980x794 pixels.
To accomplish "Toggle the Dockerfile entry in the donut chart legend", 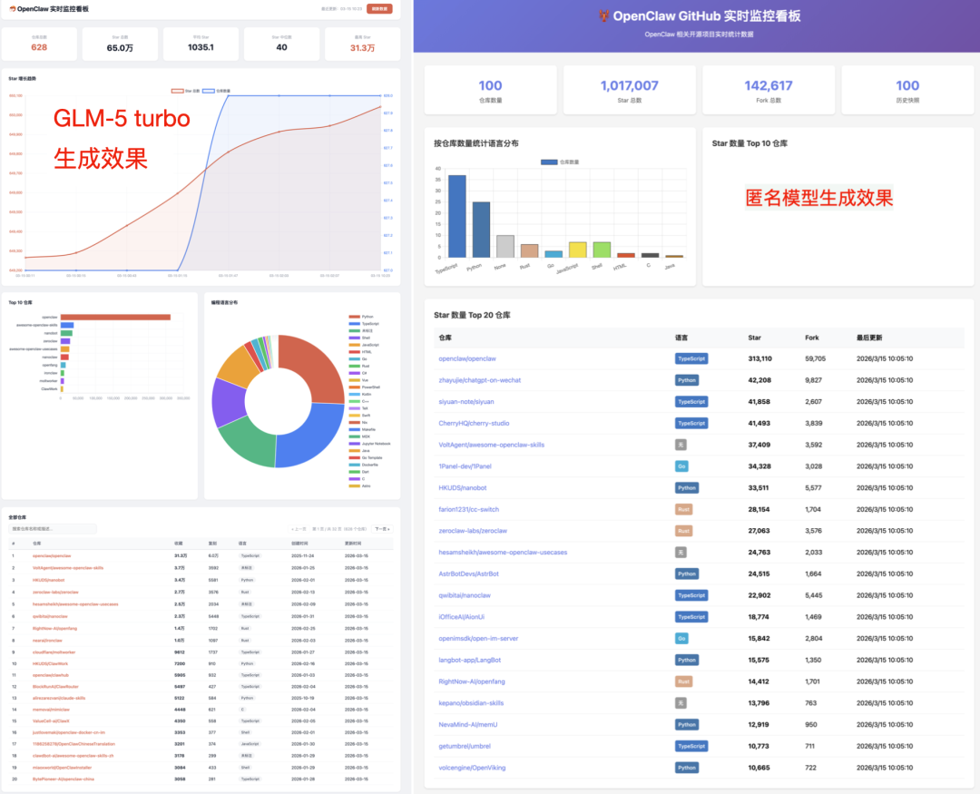I will (x=363, y=466).
